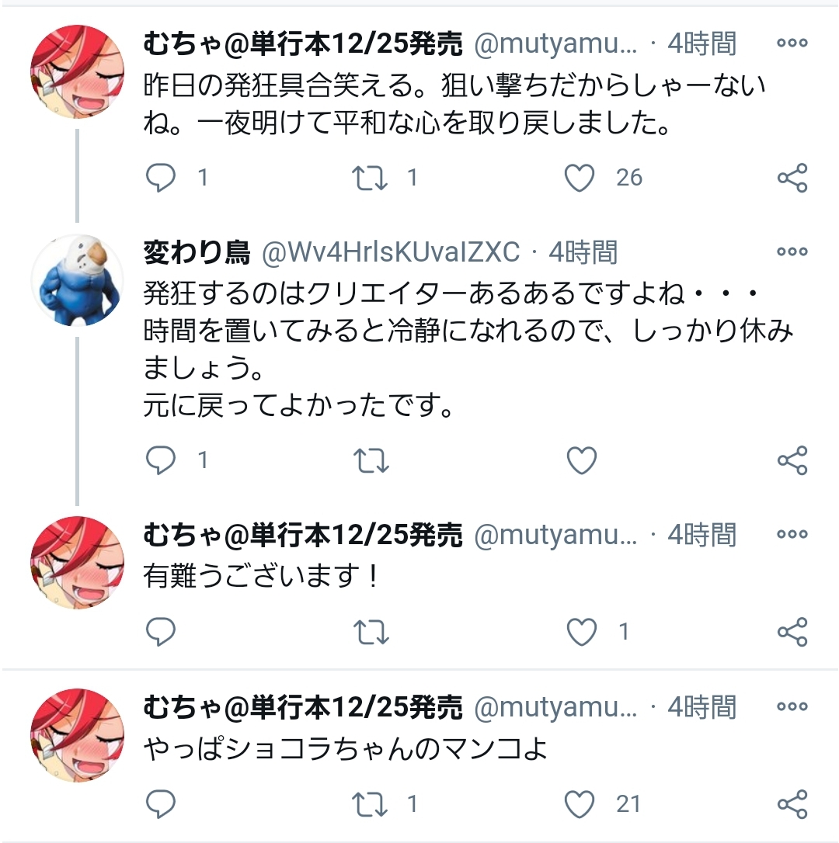839x843 pixels.
Task: Open @Wv4HrlsKUvaIZXC profile handle
Action: tap(391, 252)
